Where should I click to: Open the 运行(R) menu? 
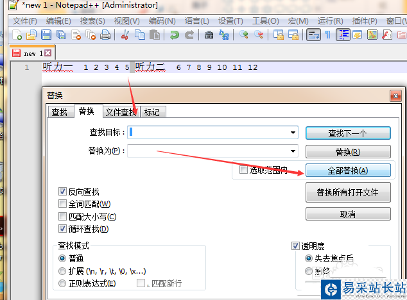(330, 21)
